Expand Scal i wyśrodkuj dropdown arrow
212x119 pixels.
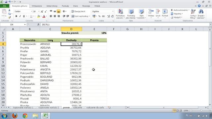click(89, 16)
